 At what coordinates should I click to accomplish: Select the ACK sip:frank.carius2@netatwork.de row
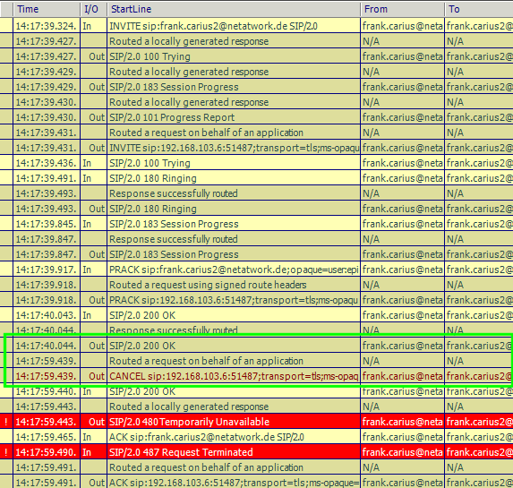click(x=256, y=437)
